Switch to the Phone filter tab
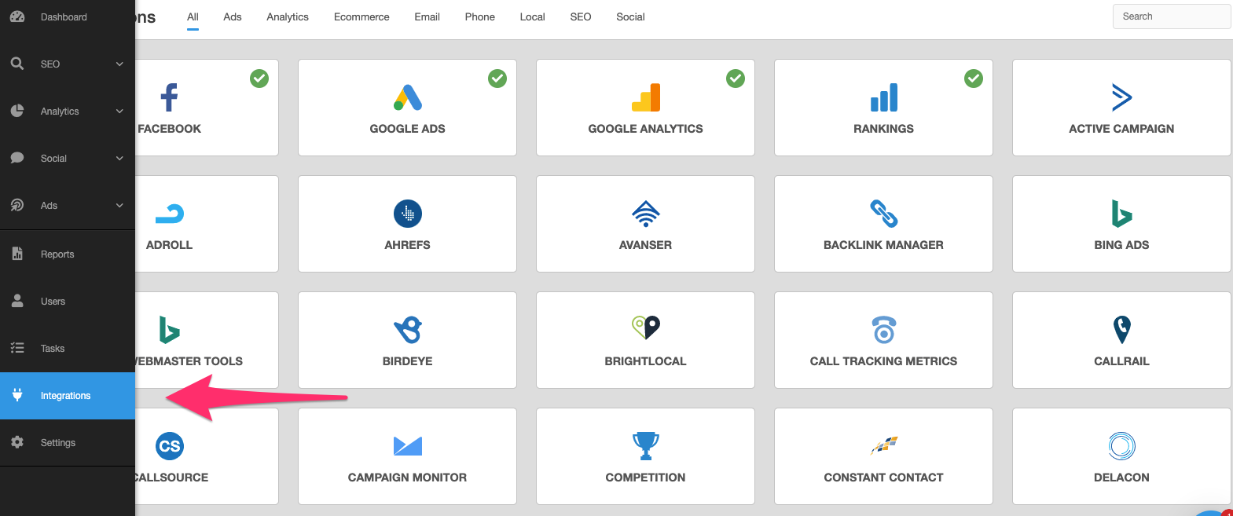This screenshot has width=1233, height=516. coord(480,16)
